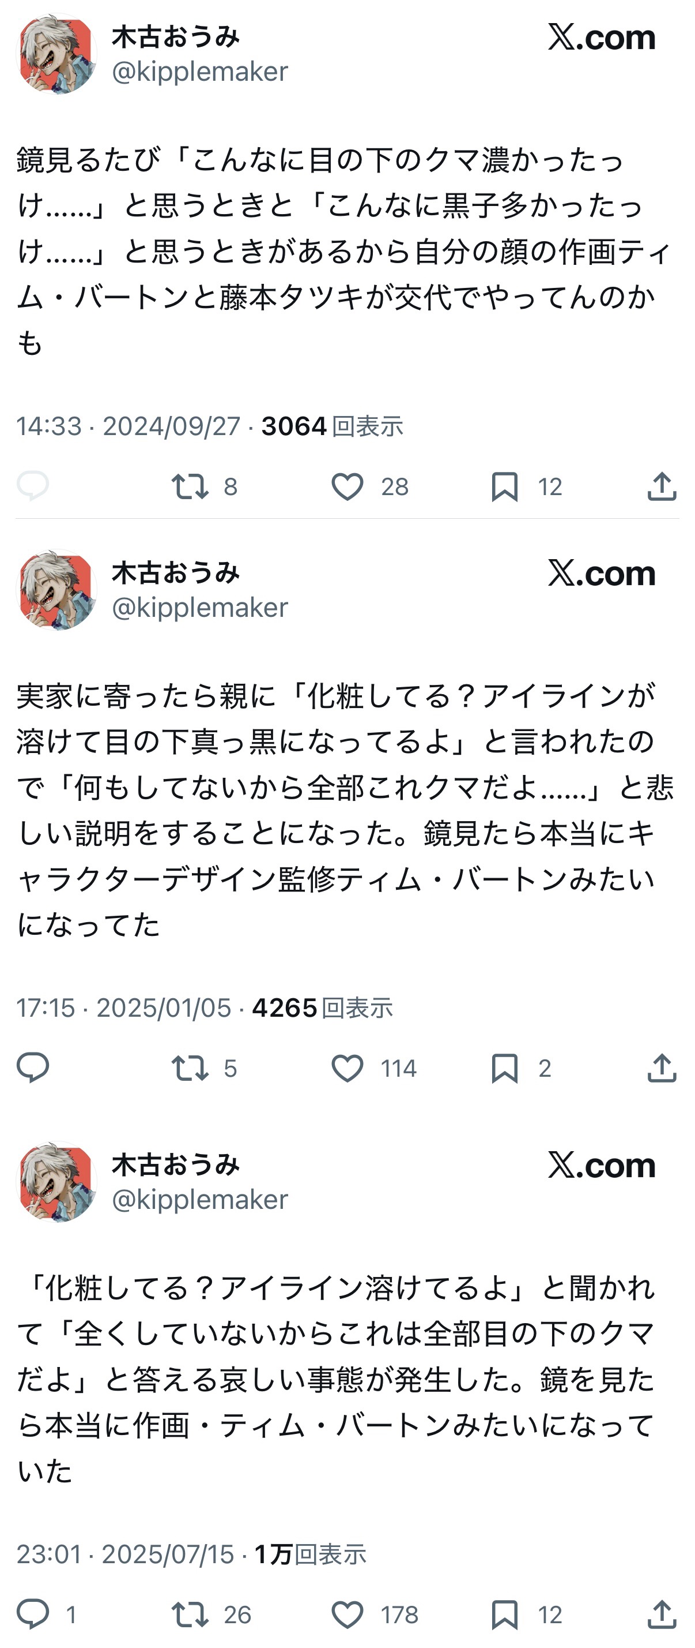Open replies on the 2025/07/15 tweet
Viewport: 695px width, 1648px height.
pyautogui.click(x=33, y=1614)
